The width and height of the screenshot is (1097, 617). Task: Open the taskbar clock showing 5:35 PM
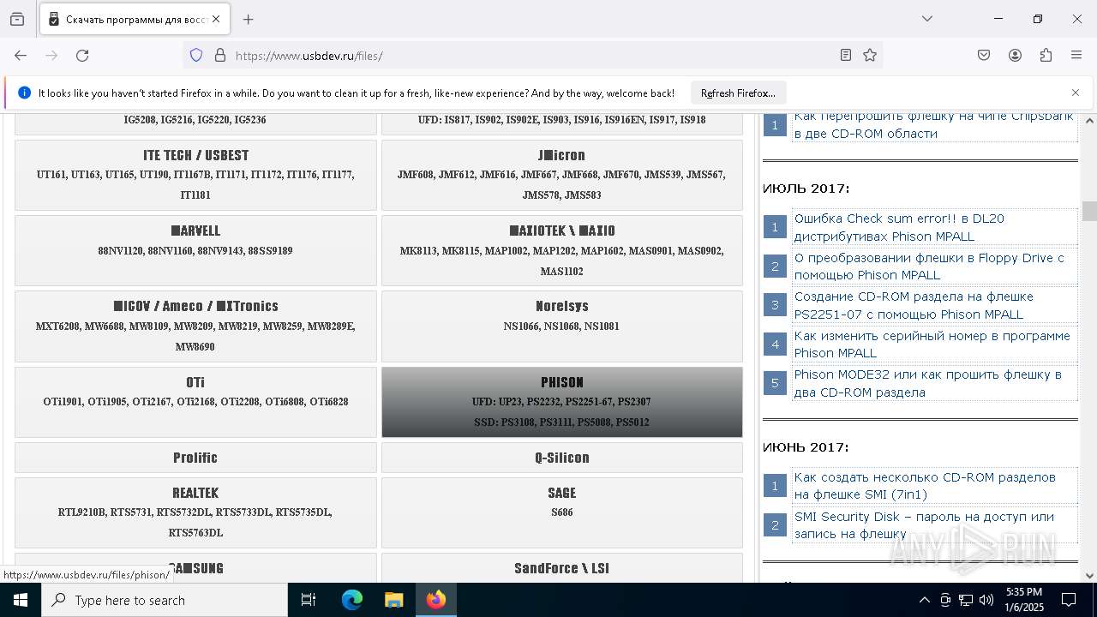pos(1023,600)
